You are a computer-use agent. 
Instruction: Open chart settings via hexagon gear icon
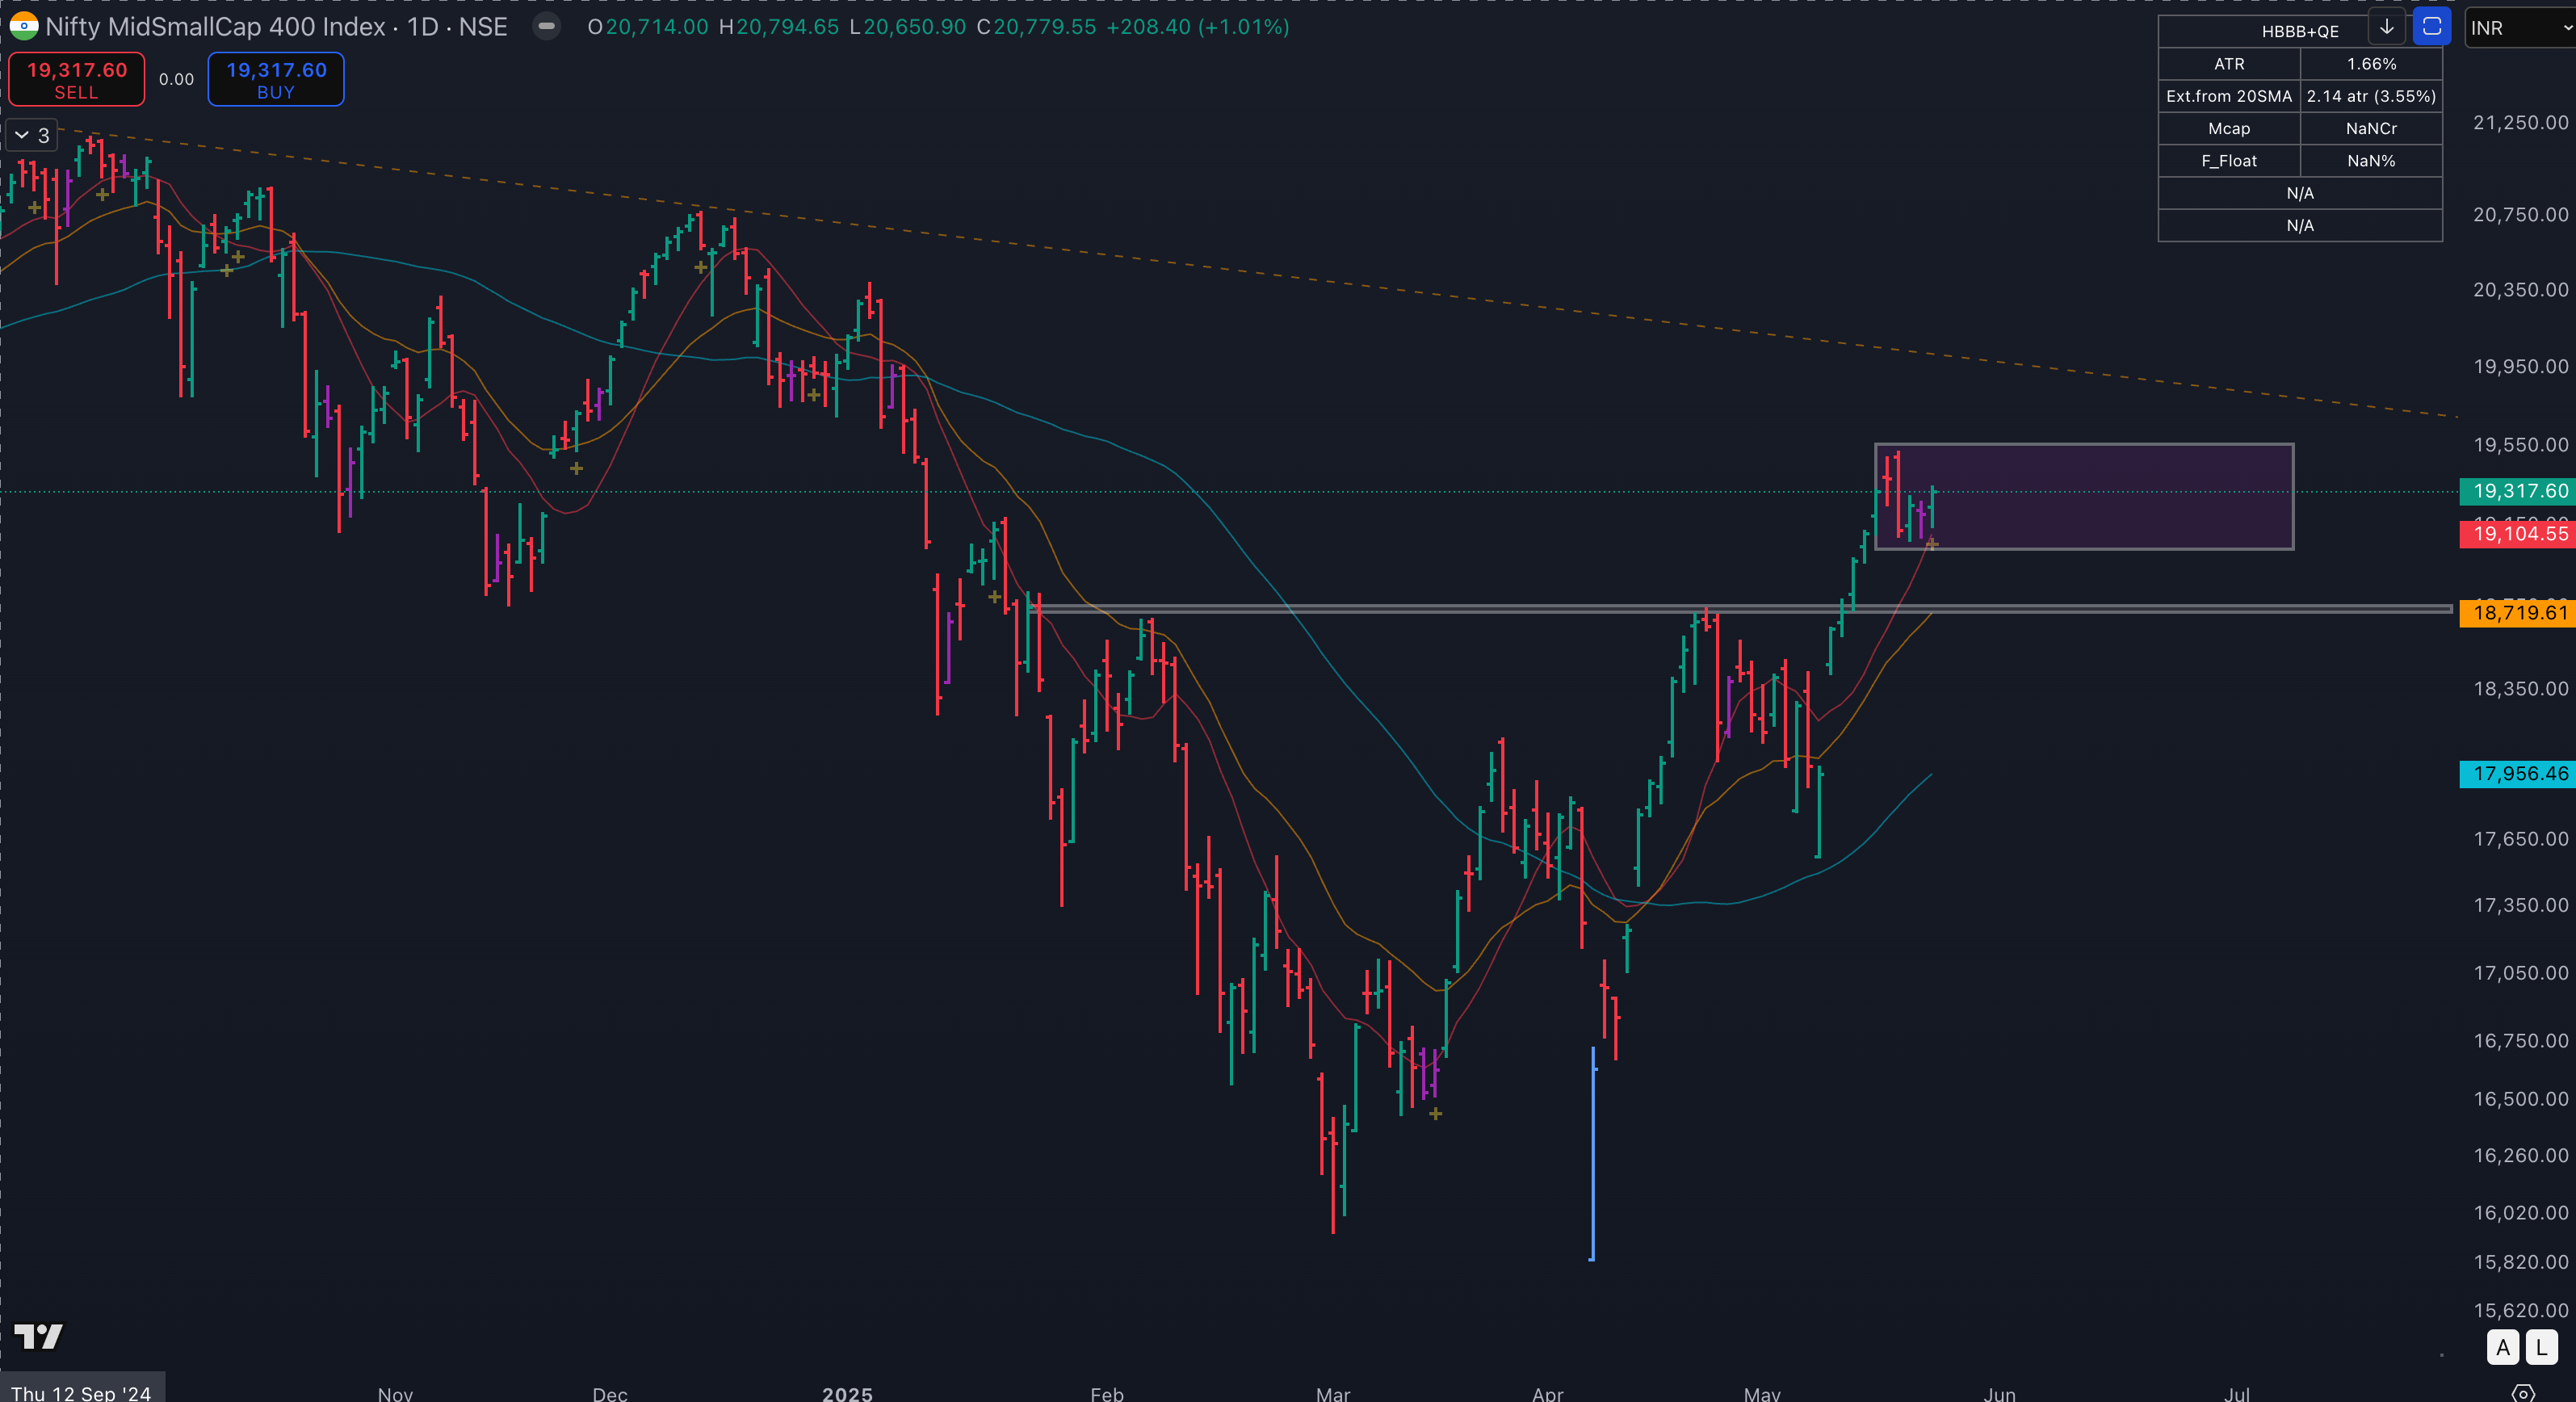2523,1393
